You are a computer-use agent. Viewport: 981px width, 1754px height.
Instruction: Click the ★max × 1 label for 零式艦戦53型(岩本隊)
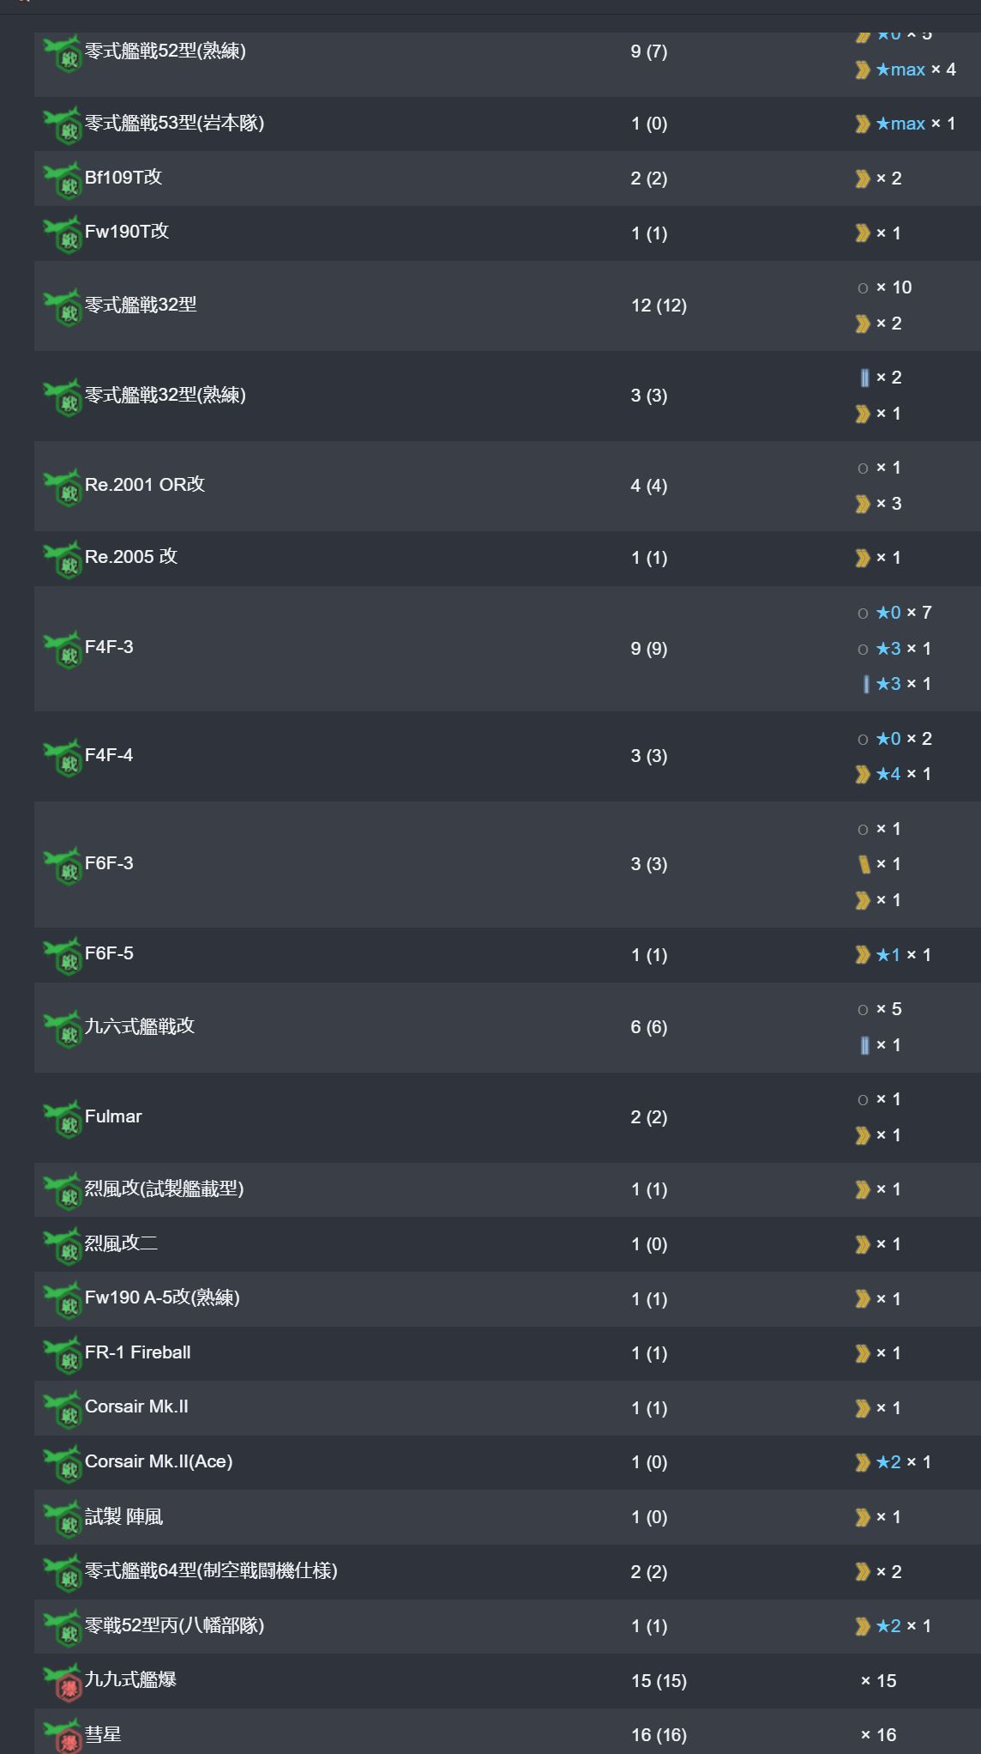(x=915, y=124)
